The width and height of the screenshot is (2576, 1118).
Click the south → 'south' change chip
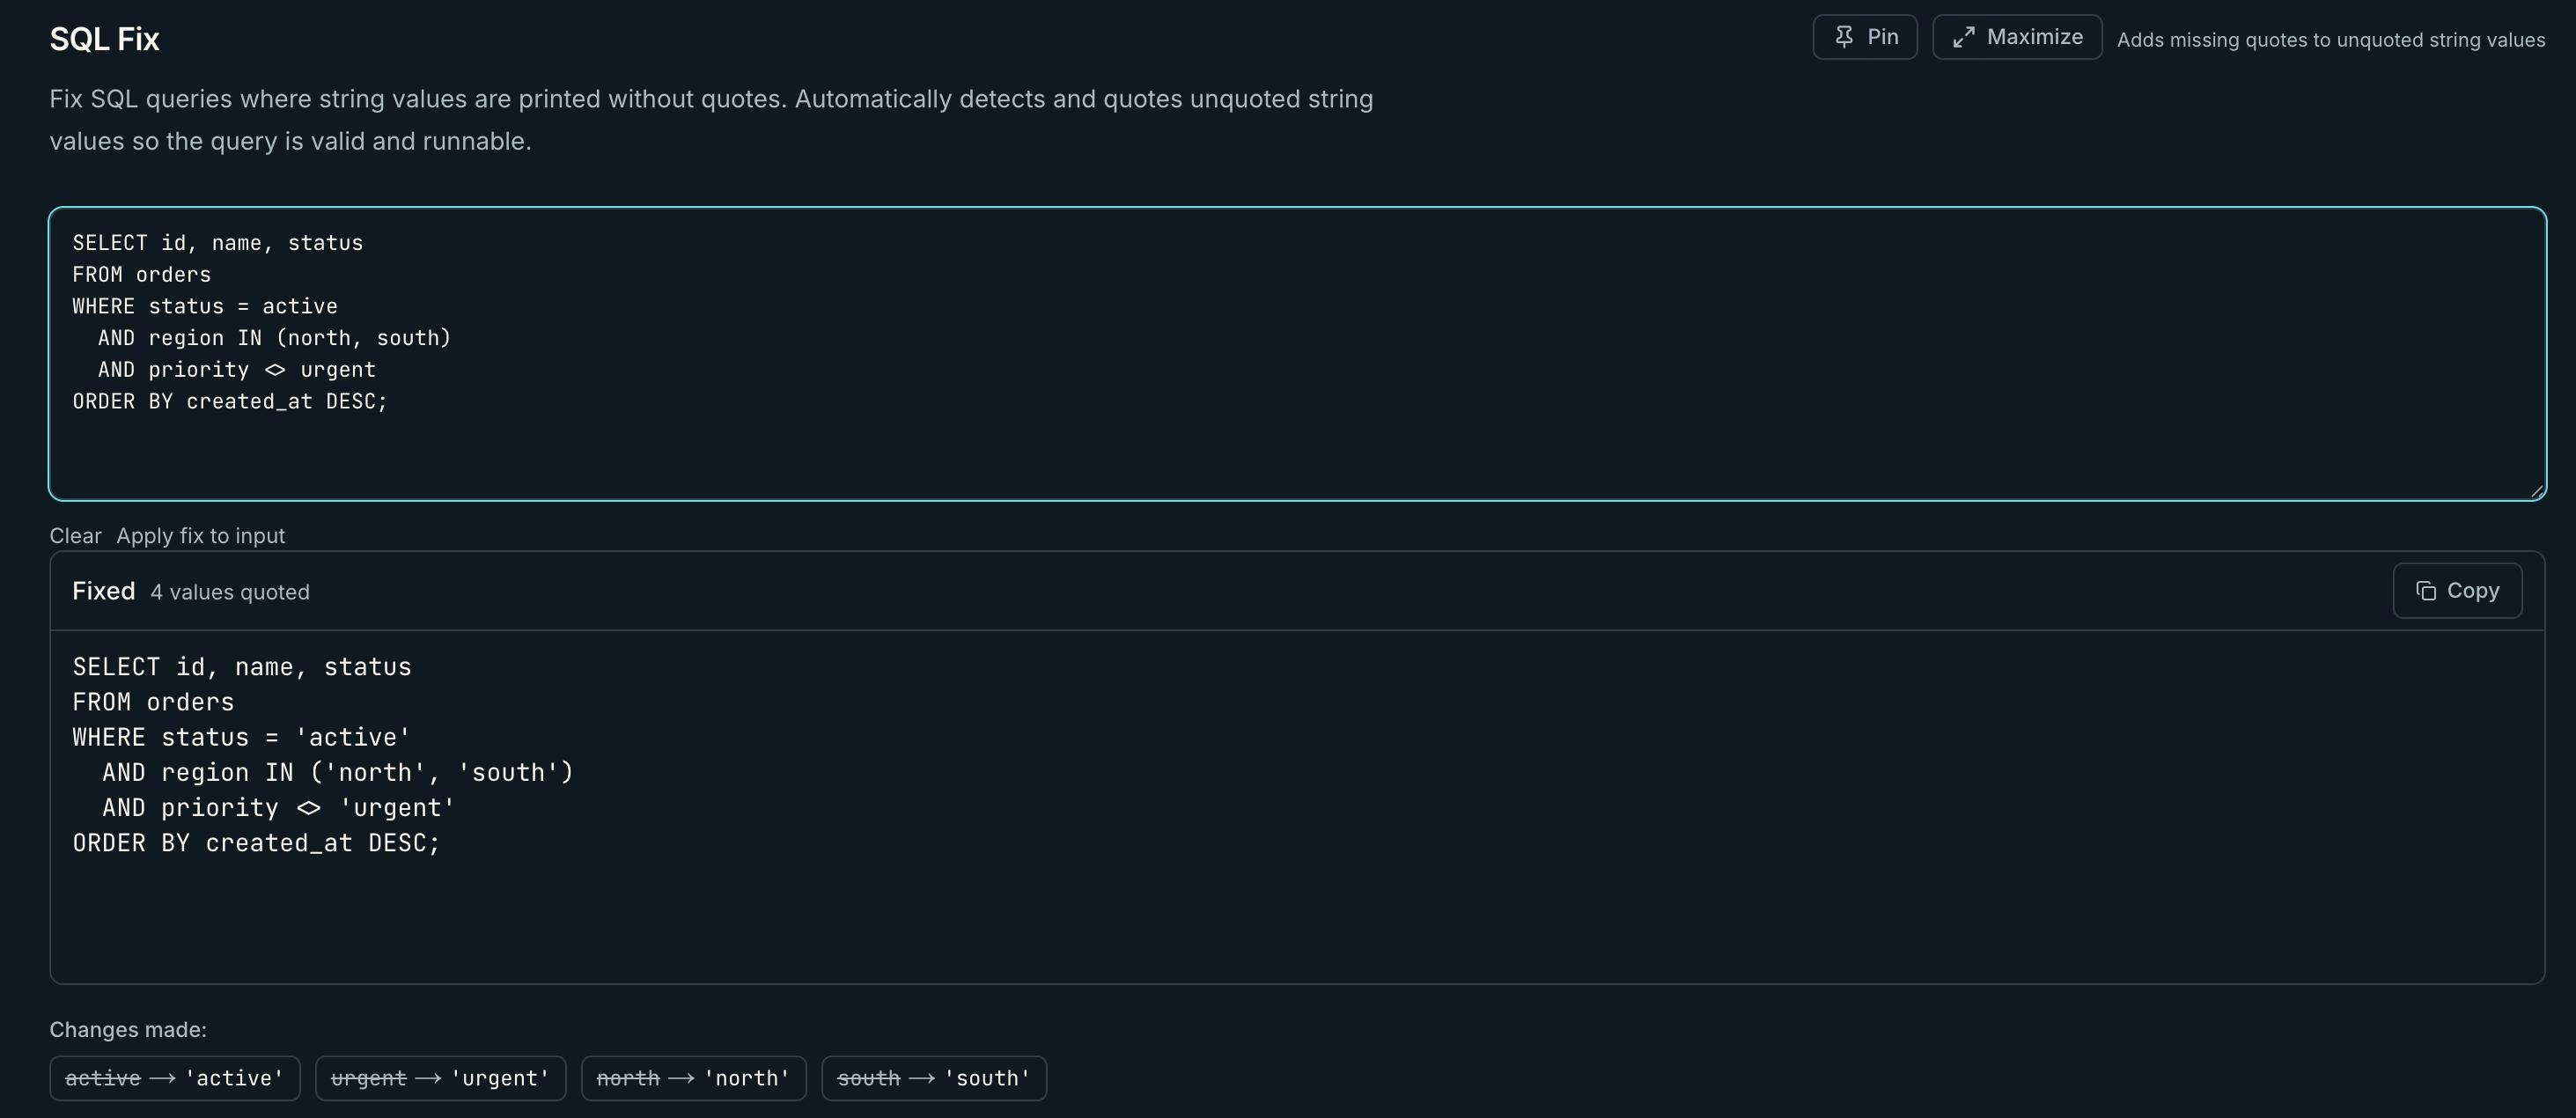point(933,1078)
